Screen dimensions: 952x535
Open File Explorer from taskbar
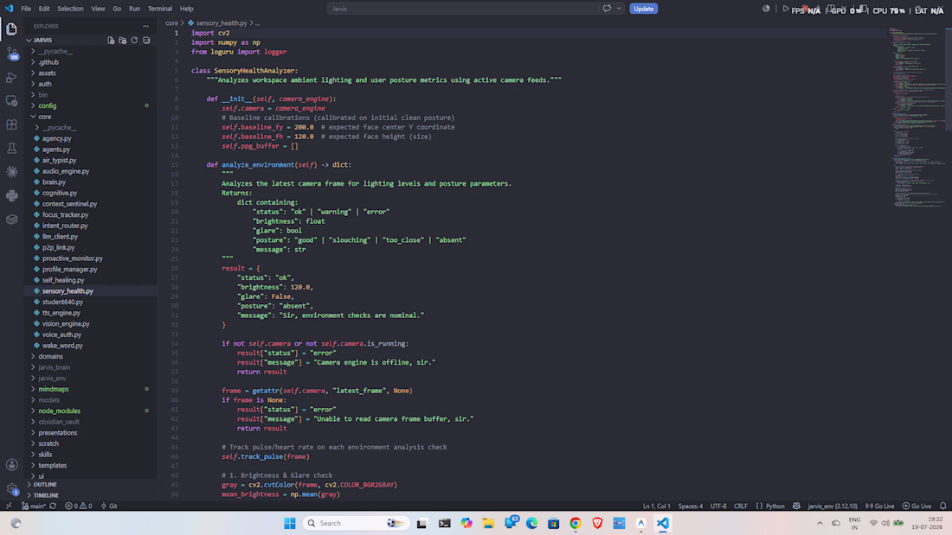[x=488, y=523]
